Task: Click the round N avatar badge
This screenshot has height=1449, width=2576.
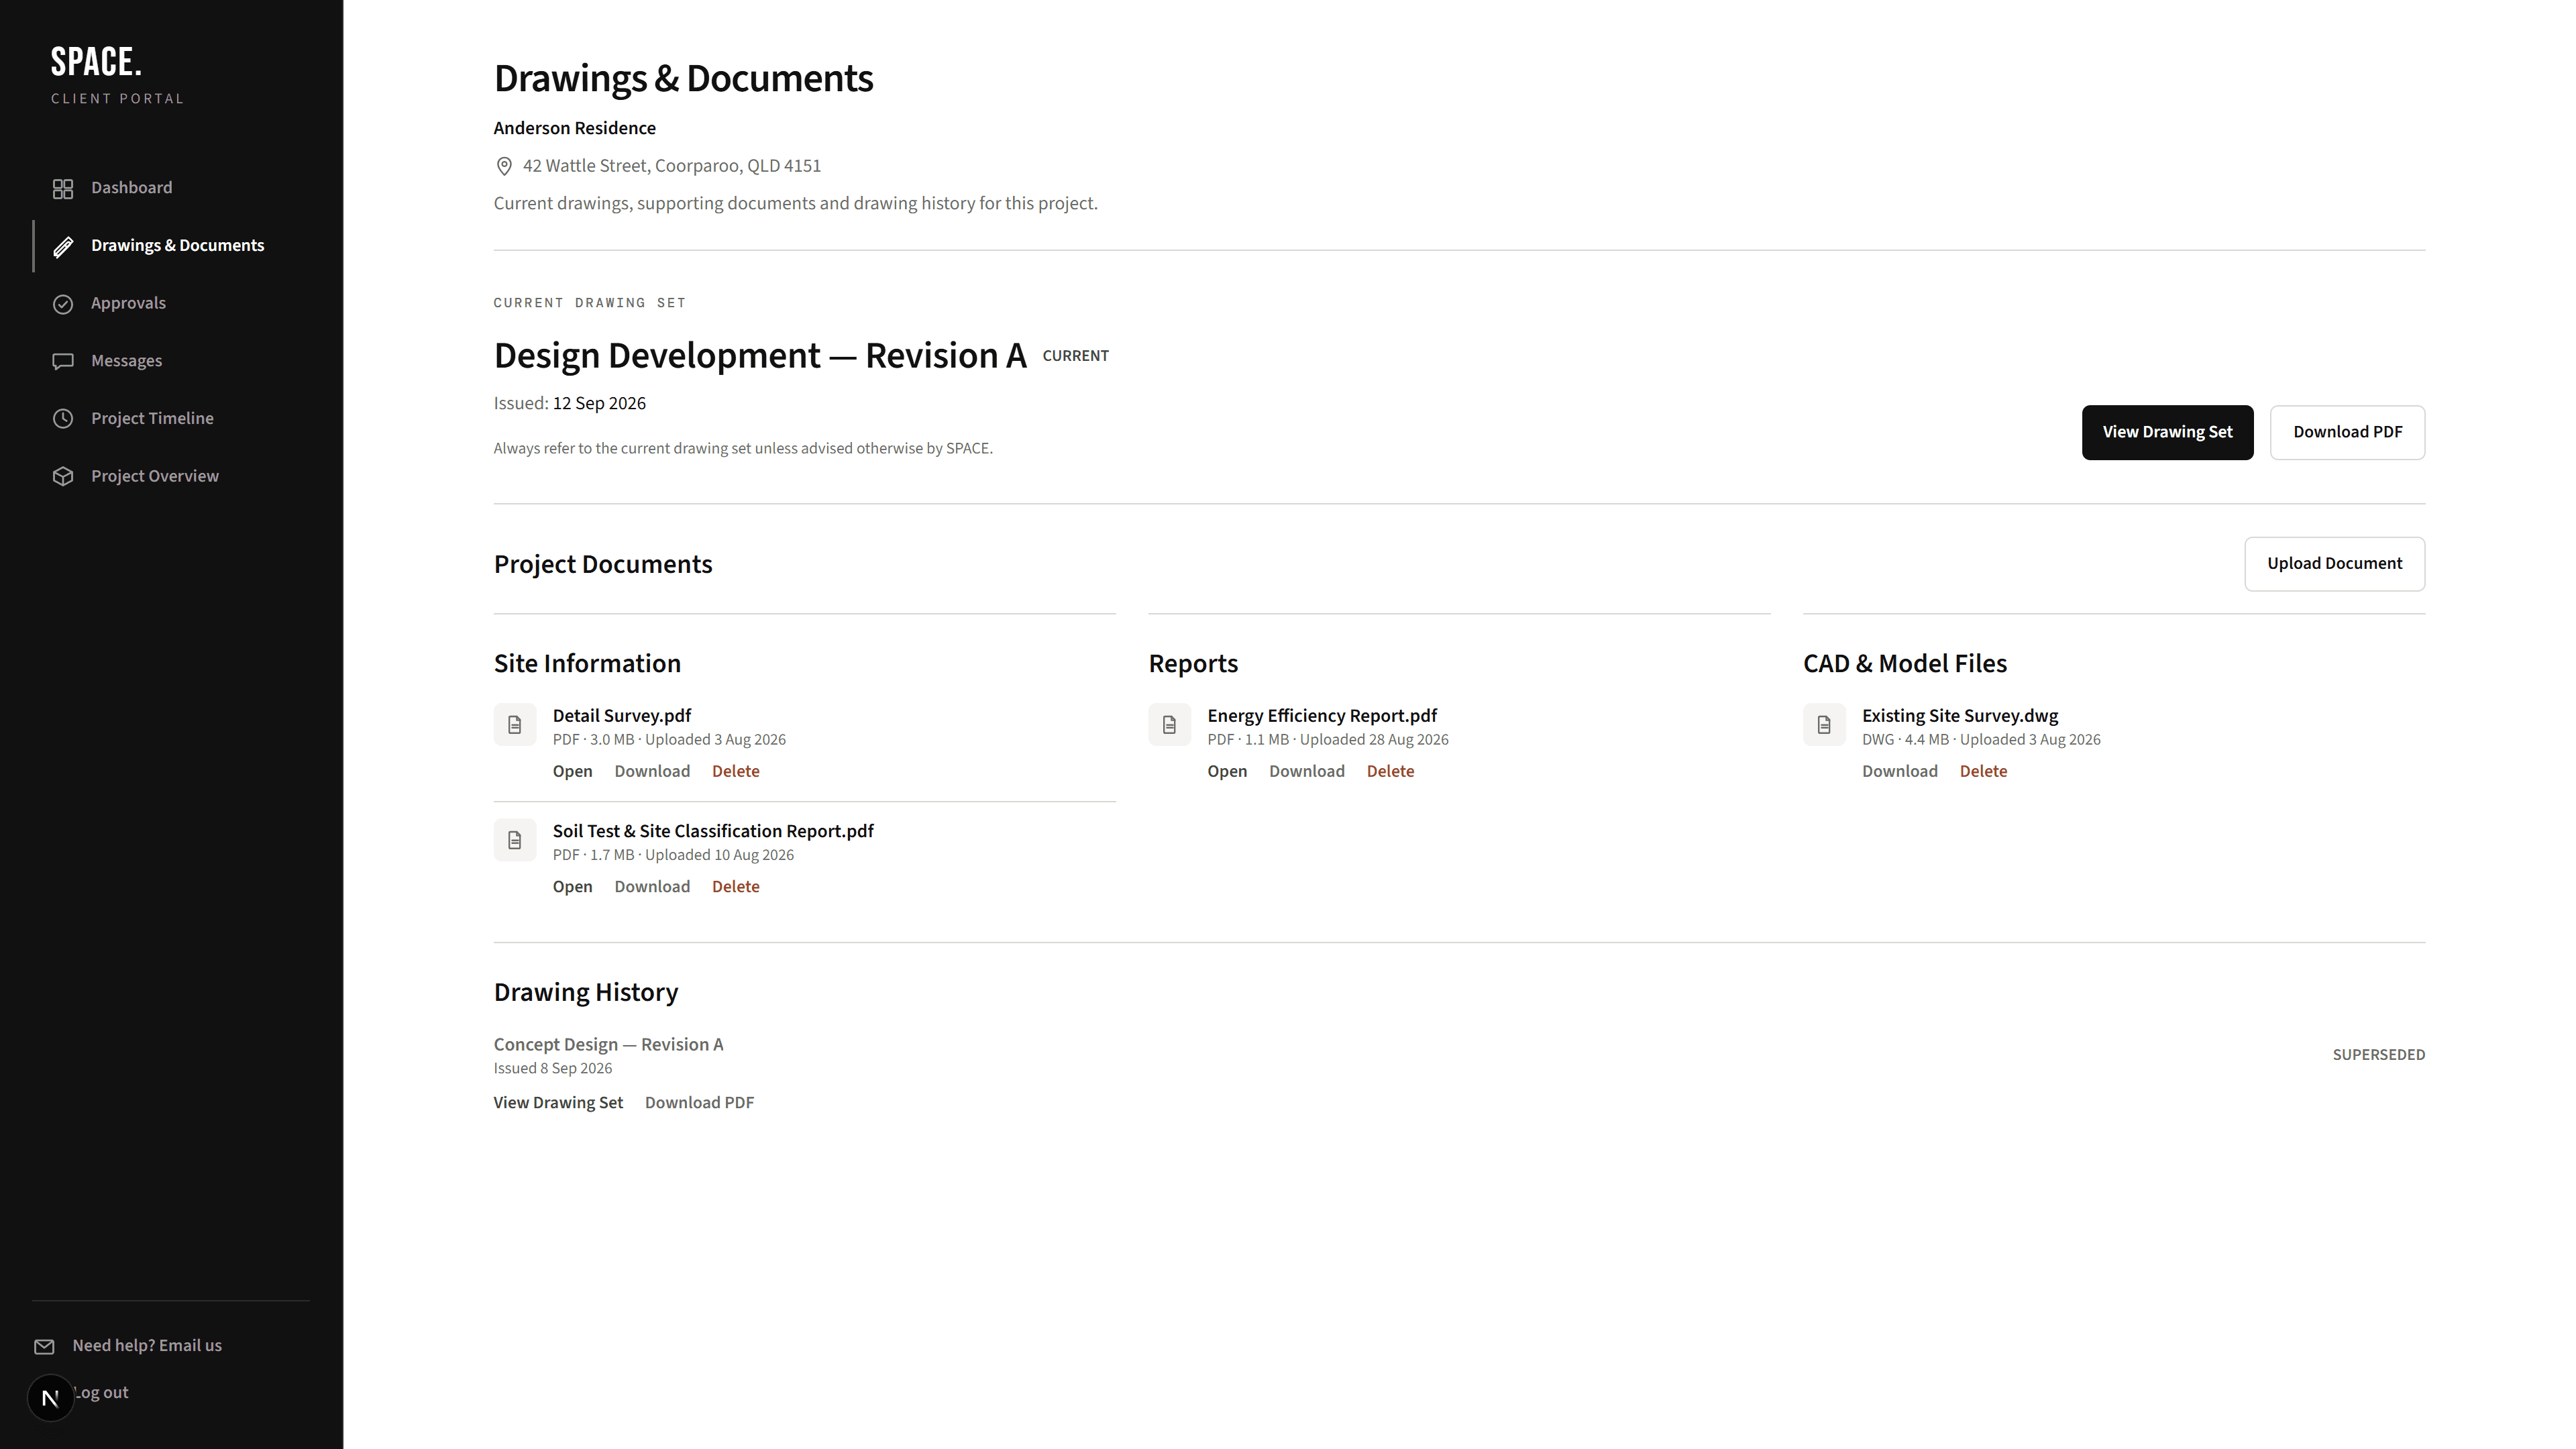Action: point(50,1398)
